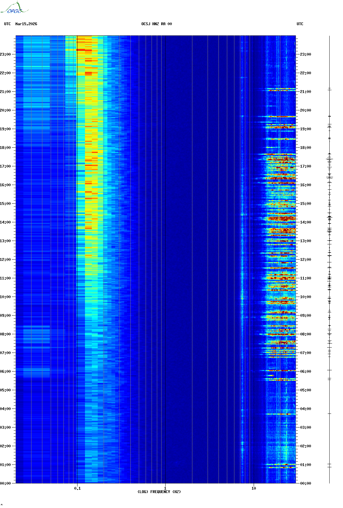Click the seismogram trace beside the spectrogram
Image resolution: width=343 pixels, height=508 pixels.
point(329,249)
